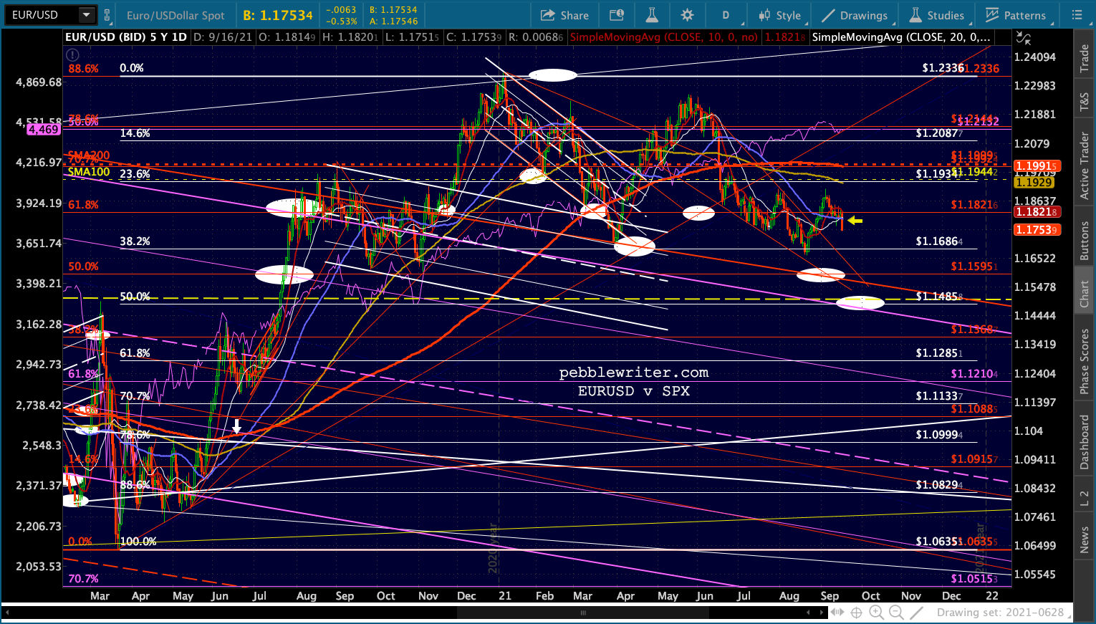Click the Euro/USDollar Spot description text
Image resolution: width=1096 pixels, height=624 pixels.
point(176,15)
